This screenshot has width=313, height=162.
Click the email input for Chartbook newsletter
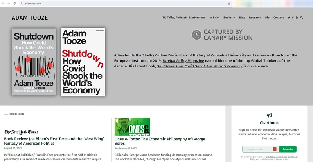[x=257, y=149]
